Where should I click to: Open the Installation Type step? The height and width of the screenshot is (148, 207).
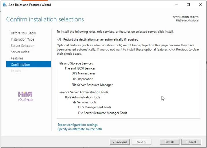pyautogui.click(x=23, y=39)
